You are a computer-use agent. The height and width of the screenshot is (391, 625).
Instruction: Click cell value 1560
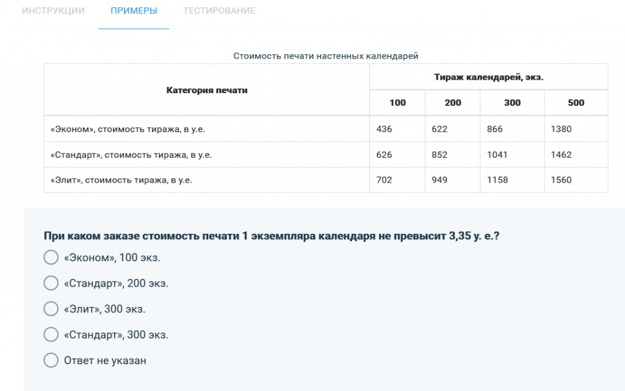tap(562, 180)
